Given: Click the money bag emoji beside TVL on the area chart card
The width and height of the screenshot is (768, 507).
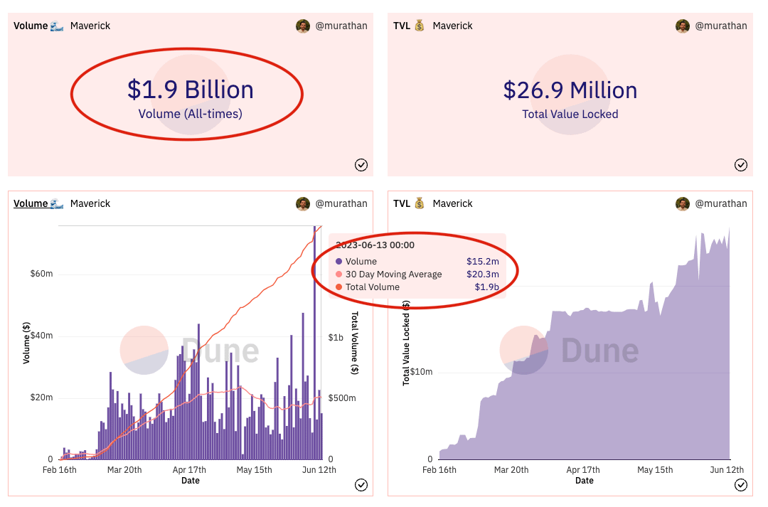Looking at the screenshot, I should (420, 203).
